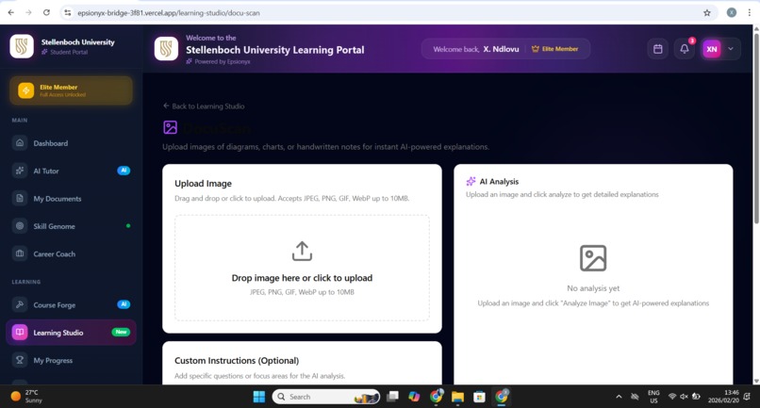Click the 'Custom Instructions (Optional)' heading

tap(237, 361)
